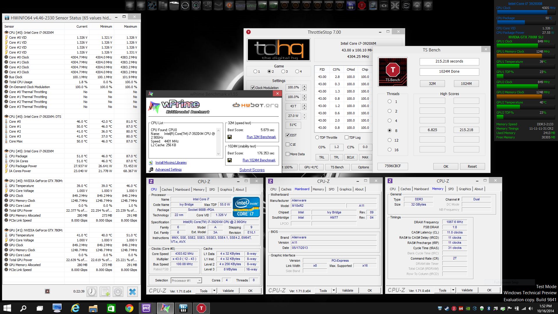Open Google Chrome from taskbar
This screenshot has height=314, width=558.
coord(129,308)
